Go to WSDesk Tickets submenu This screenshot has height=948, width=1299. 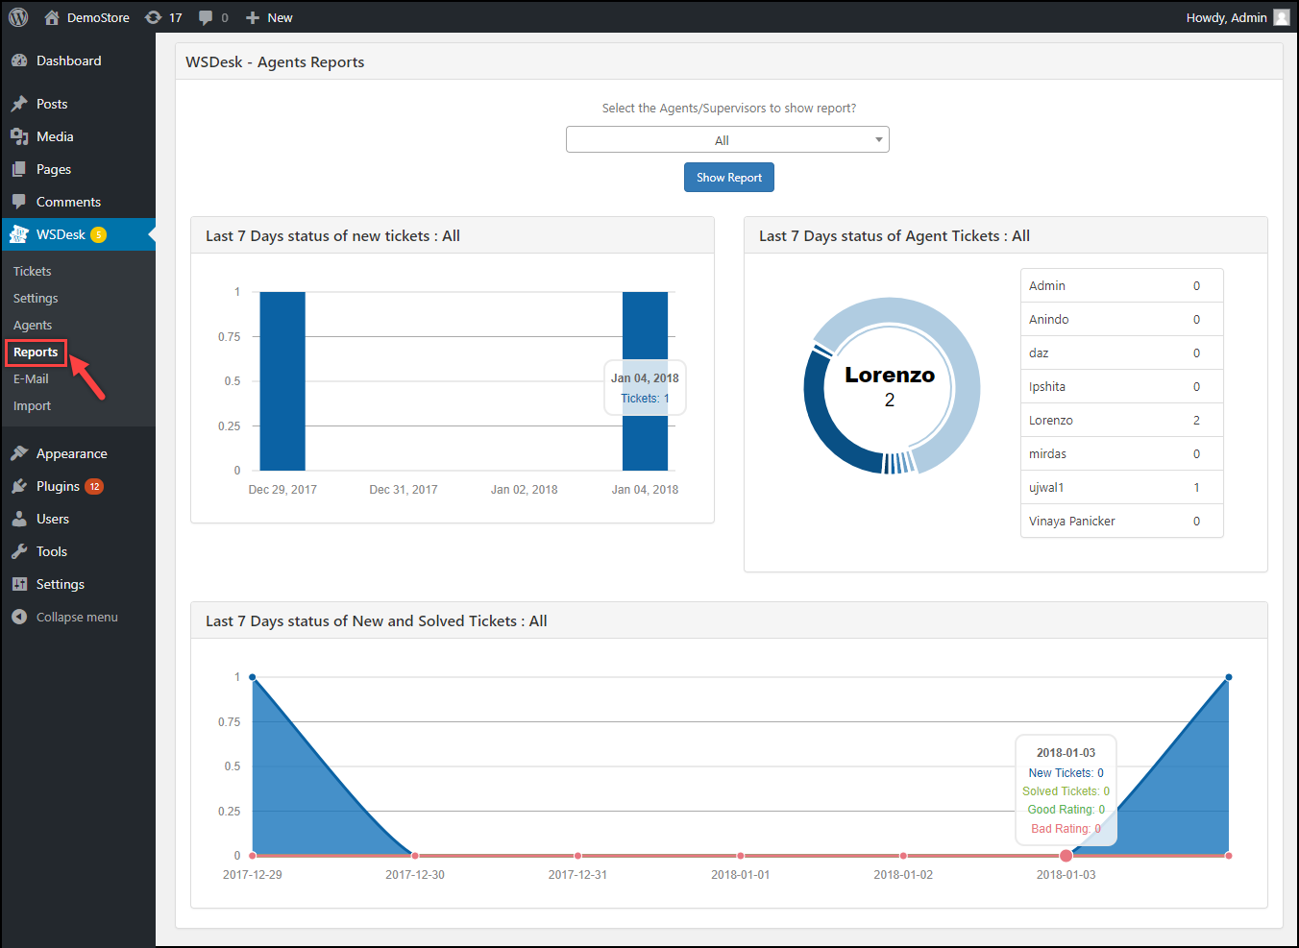coord(32,271)
